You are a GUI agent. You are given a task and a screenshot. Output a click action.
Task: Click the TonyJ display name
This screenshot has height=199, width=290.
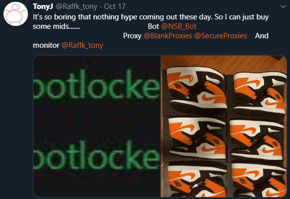(x=43, y=6)
